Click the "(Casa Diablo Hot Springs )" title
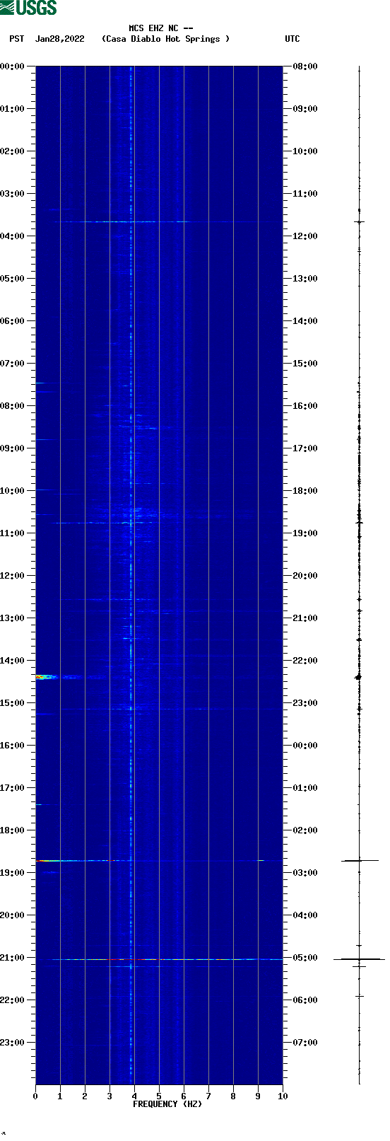Viewport: 390px width, 1141px height. click(166, 39)
